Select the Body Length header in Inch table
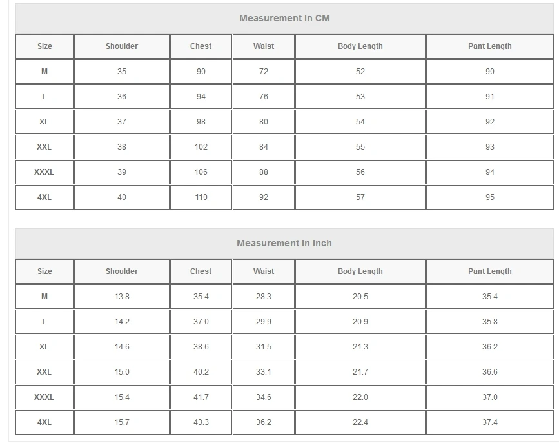The width and height of the screenshot is (559, 443). [x=360, y=271]
